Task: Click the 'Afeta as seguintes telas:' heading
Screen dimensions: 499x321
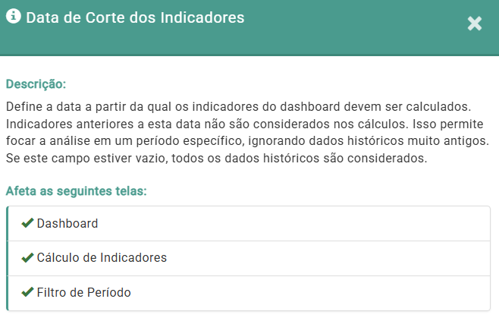Action: pyautogui.click(x=76, y=190)
